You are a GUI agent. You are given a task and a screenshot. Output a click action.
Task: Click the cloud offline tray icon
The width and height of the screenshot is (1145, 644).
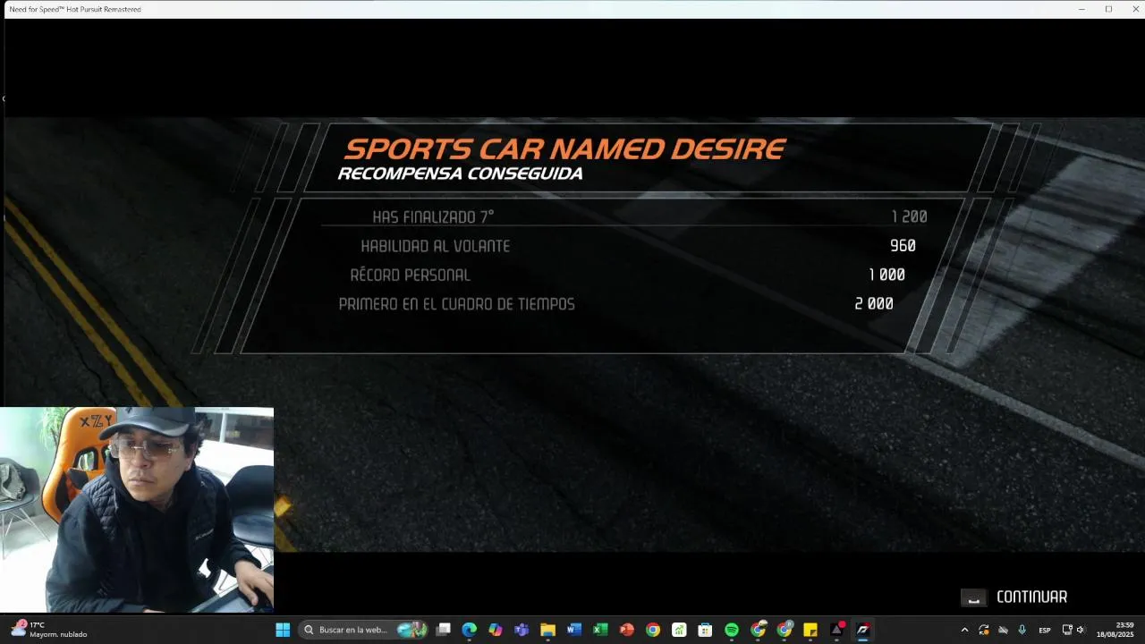point(1003,630)
